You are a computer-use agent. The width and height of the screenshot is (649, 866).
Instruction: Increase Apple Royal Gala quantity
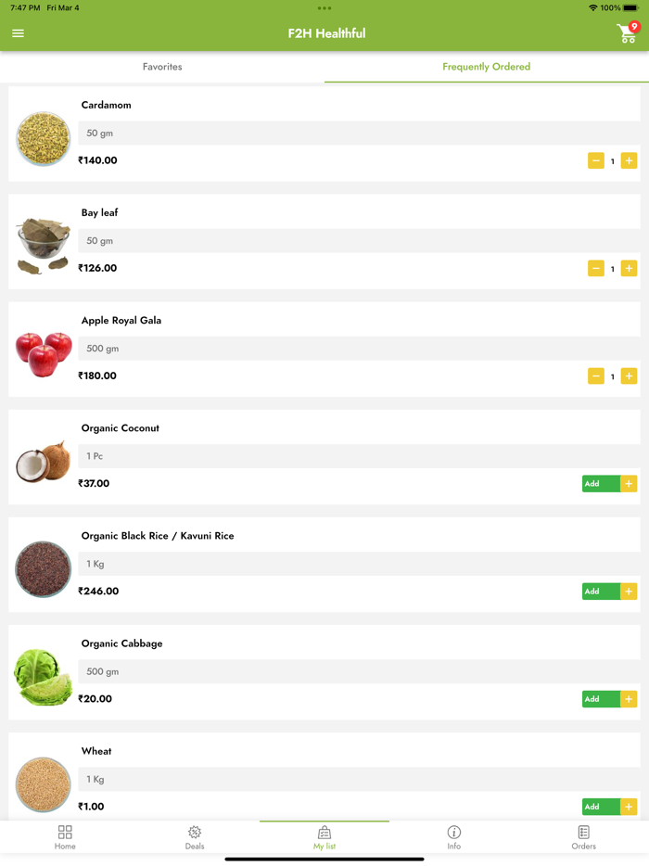click(x=630, y=376)
